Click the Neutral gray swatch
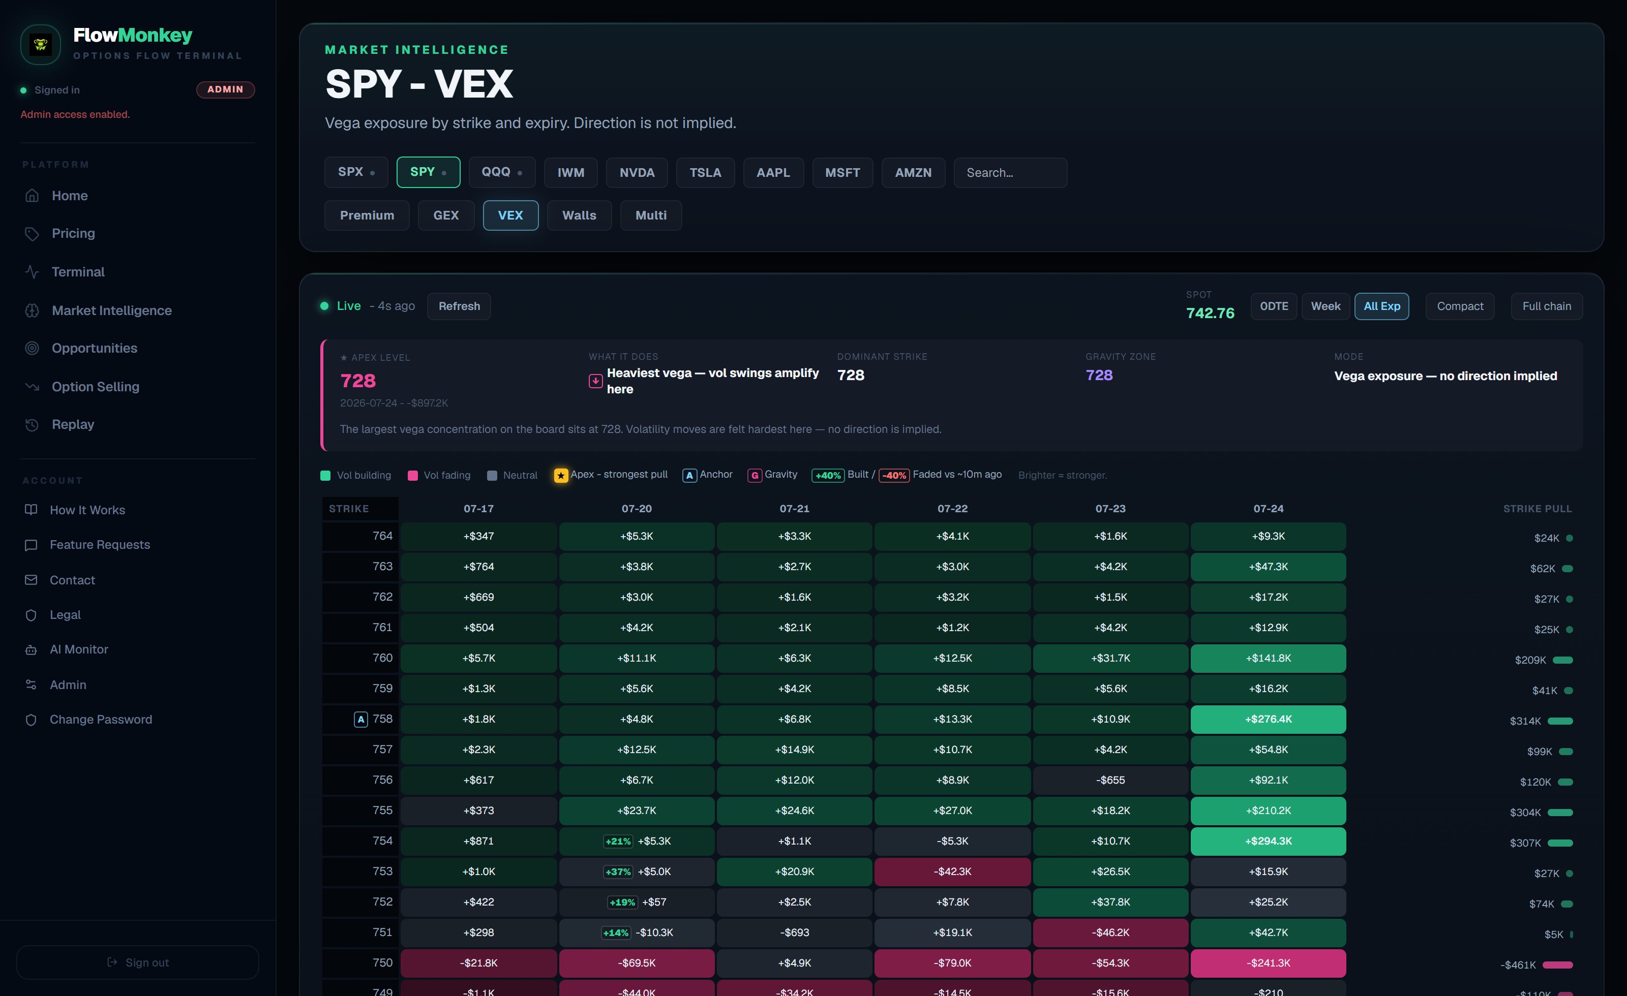The image size is (1627, 996). [x=492, y=475]
